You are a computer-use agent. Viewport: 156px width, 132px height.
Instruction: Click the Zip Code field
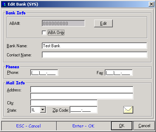(x=84, y=110)
